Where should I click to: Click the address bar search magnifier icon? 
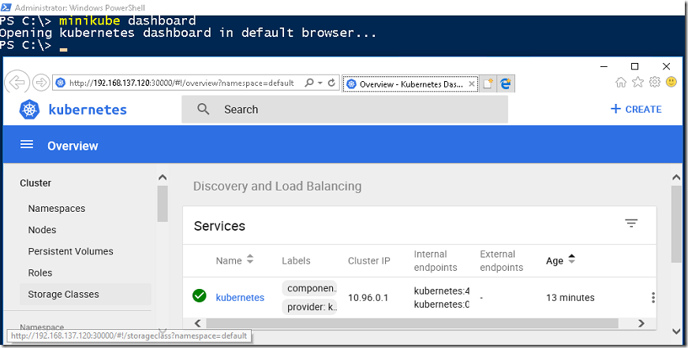309,83
